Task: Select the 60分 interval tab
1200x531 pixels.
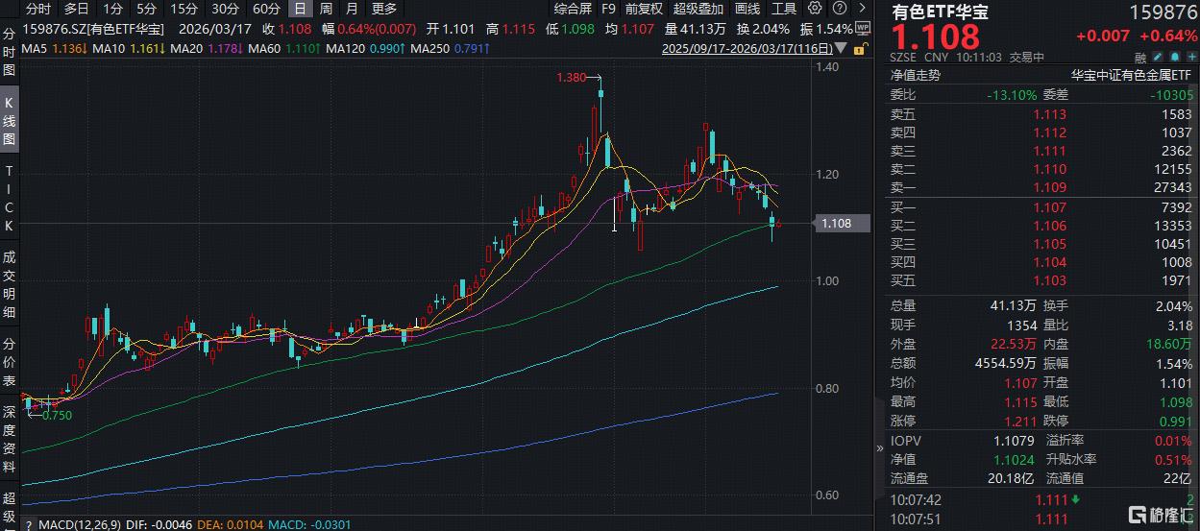Action: [x=266, y=9]
